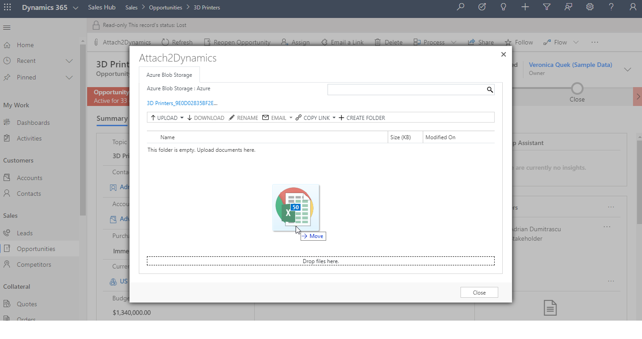Image resolution: width=642 pixels, height=339 pixels.
Task: Click the RENAME pencil button
Action: pyautogui.click(x=244, y=118)
